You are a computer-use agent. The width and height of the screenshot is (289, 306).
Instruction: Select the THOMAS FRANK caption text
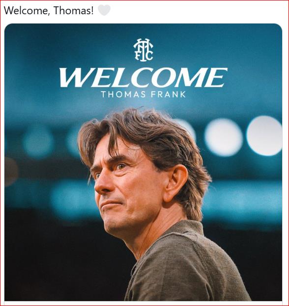[144, 95]
